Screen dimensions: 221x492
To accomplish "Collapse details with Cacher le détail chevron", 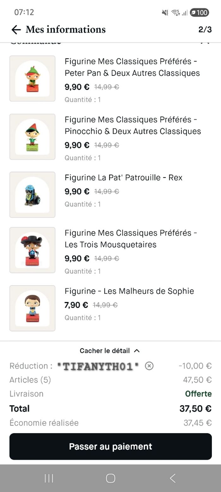I will pos(137,351).
